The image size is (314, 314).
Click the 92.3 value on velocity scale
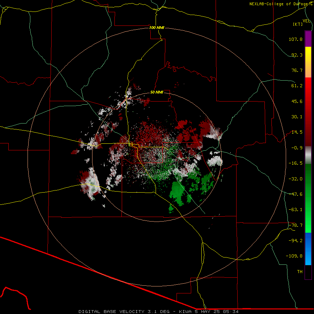pyautogui.click(x=297, y=55)
